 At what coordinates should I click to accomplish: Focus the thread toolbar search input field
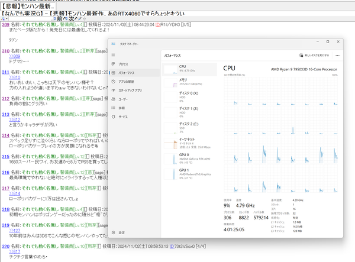(x=31, y=19)
